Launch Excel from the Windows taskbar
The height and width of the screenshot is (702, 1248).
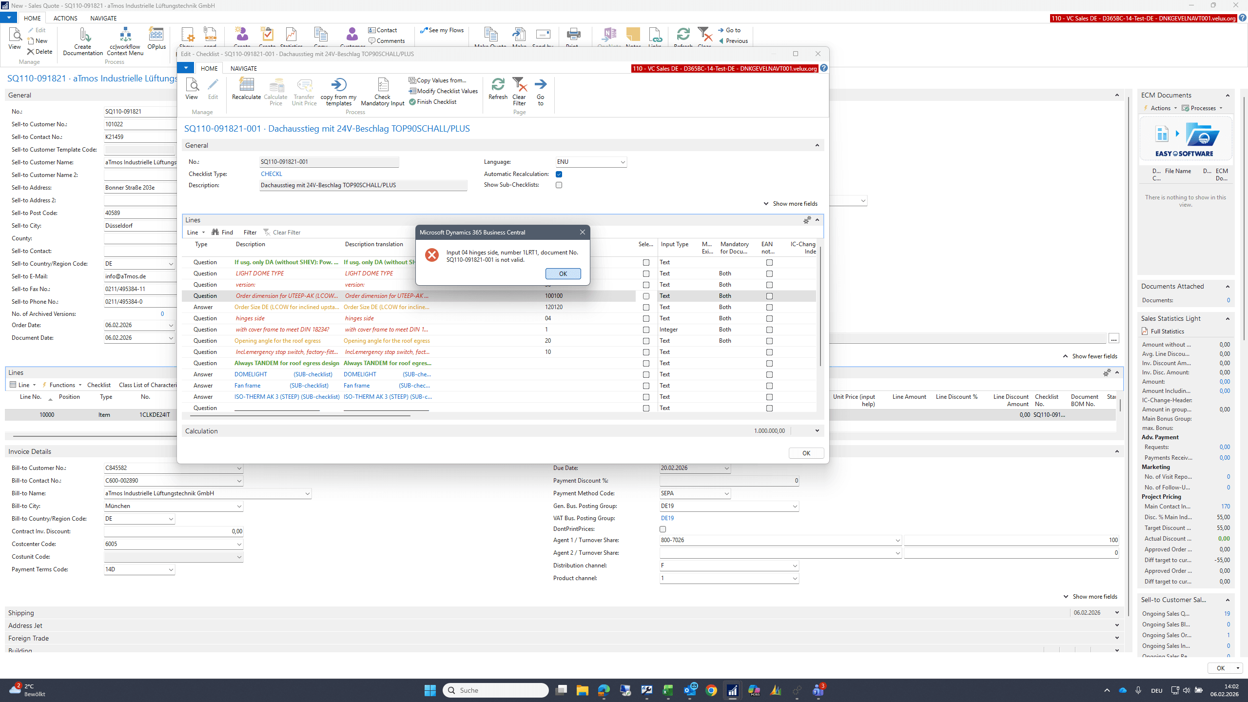668,690
